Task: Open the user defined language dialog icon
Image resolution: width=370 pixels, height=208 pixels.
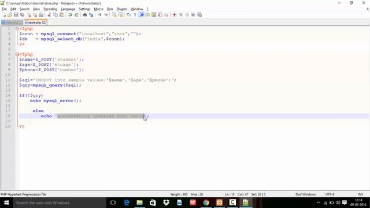Action: click(147, 15)
